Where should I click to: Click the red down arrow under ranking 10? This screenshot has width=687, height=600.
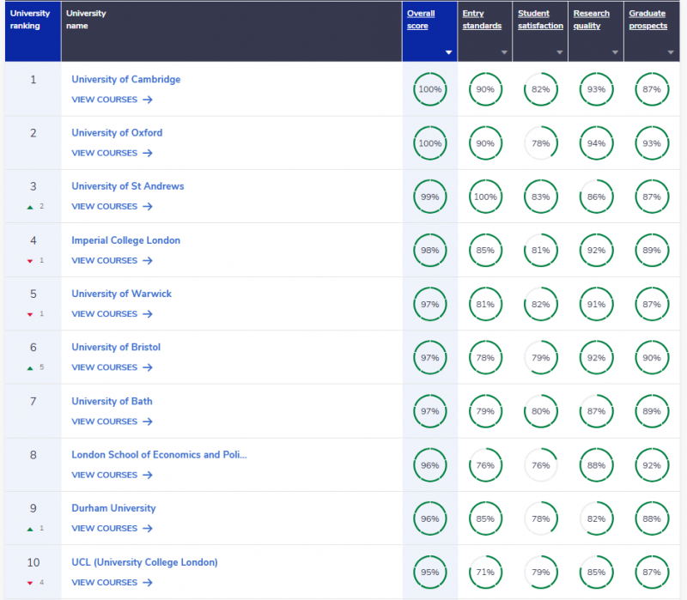tap(30, 582)
